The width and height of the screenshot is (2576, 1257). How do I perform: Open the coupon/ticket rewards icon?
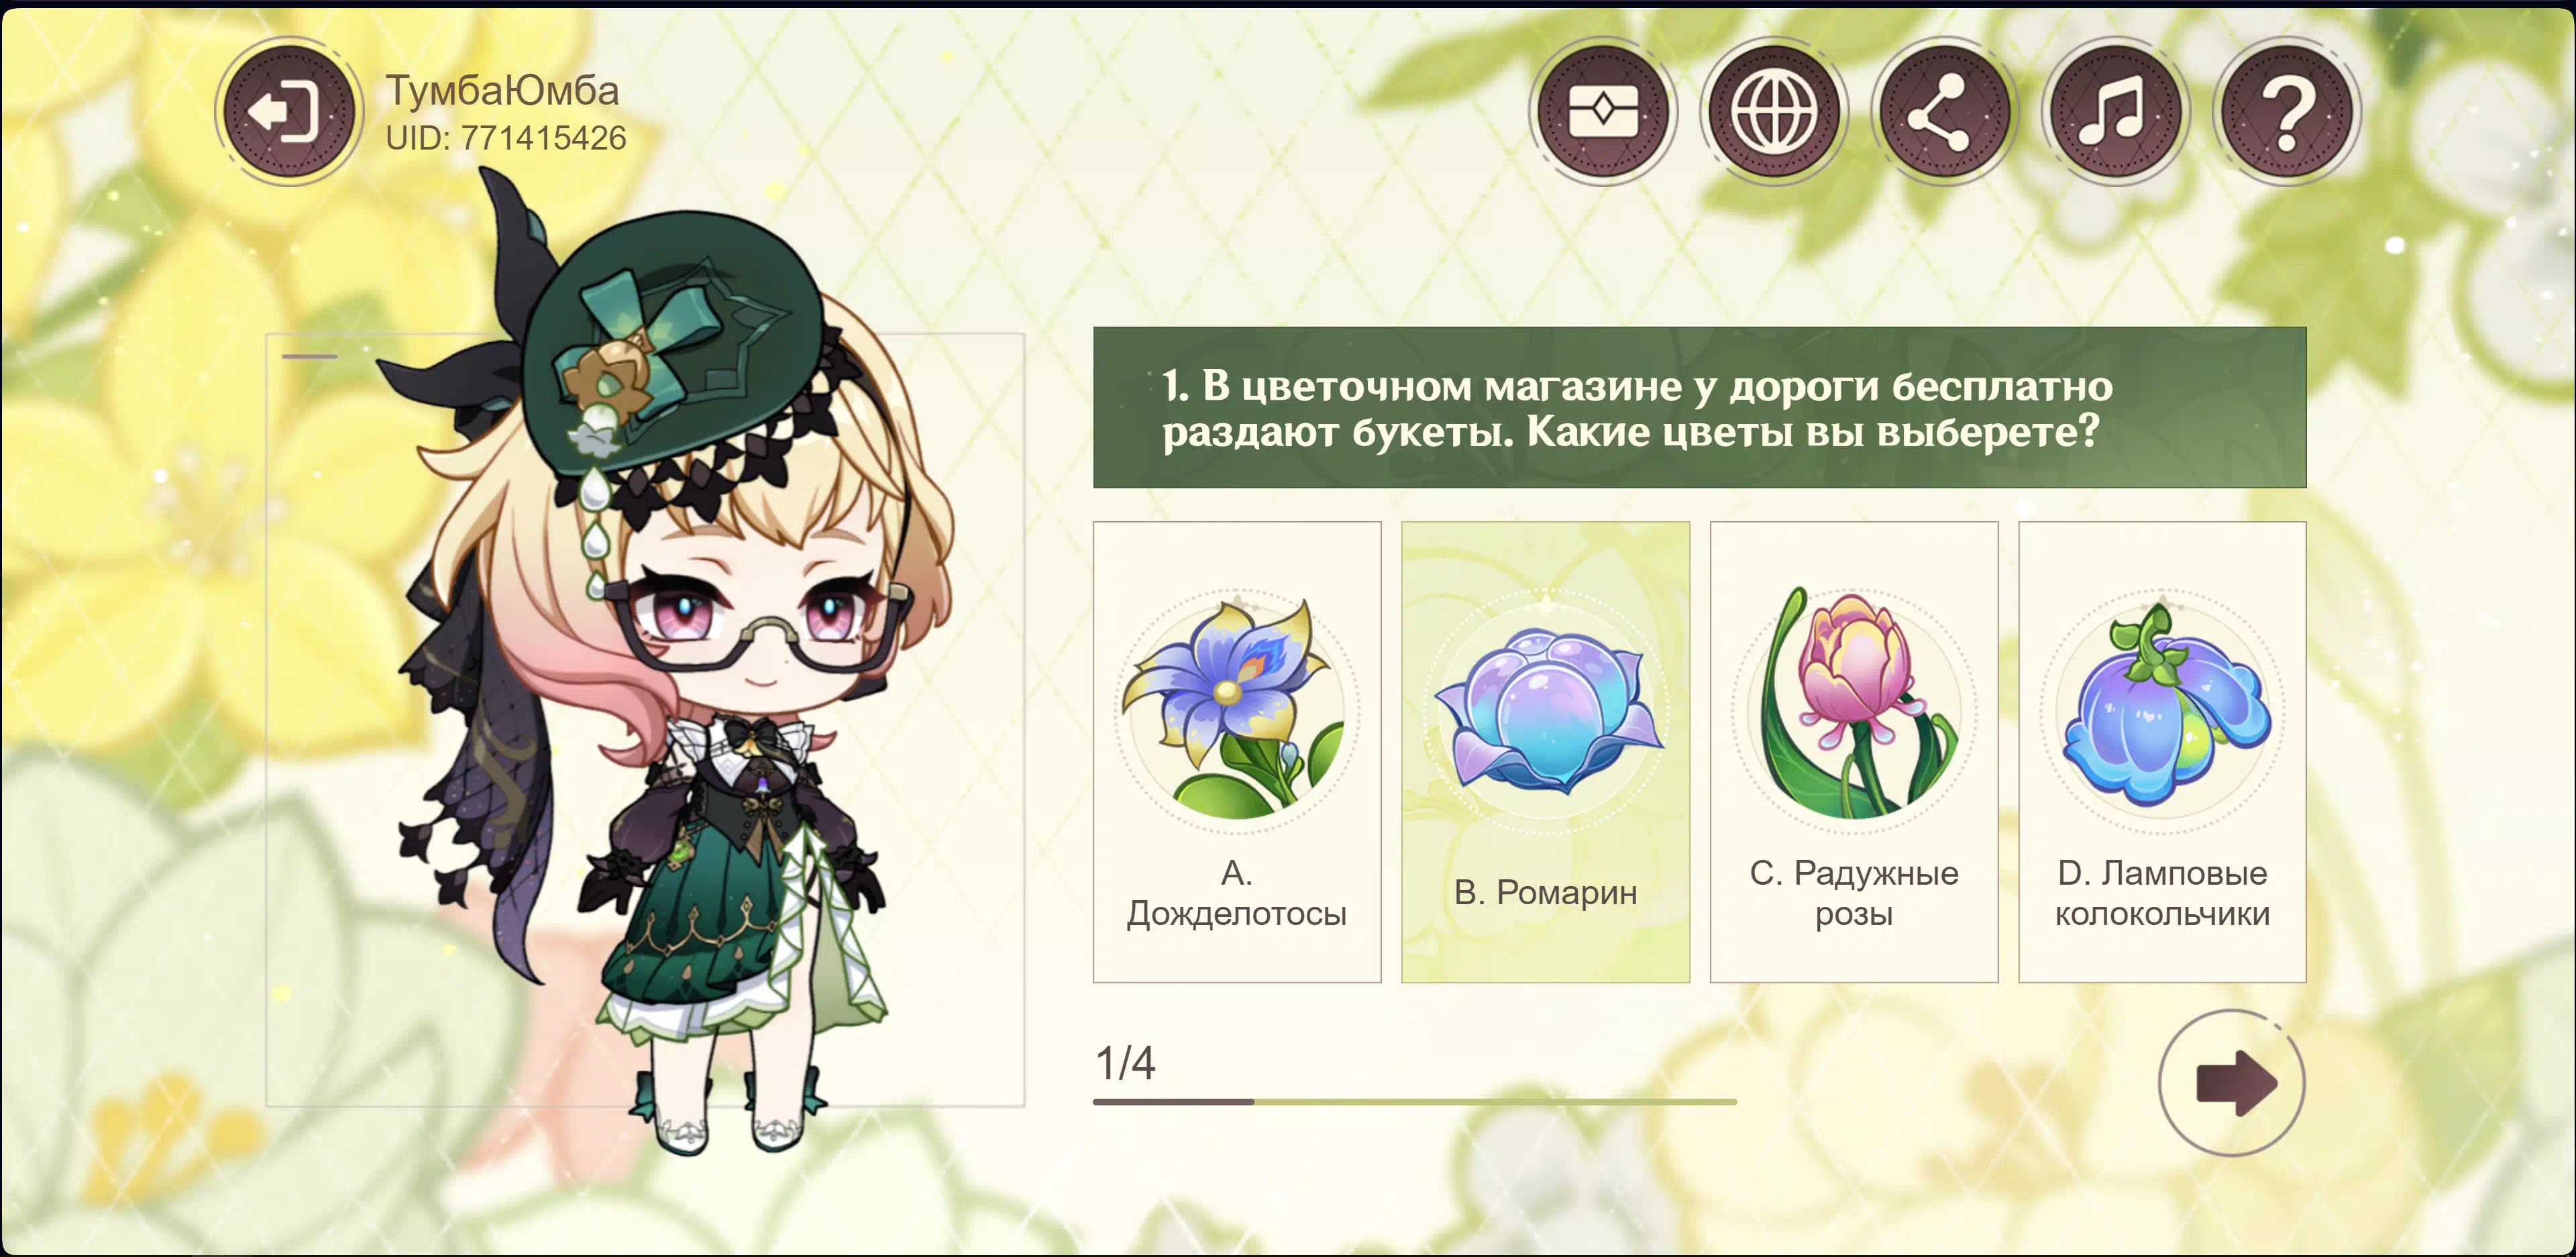(1602, 111)
